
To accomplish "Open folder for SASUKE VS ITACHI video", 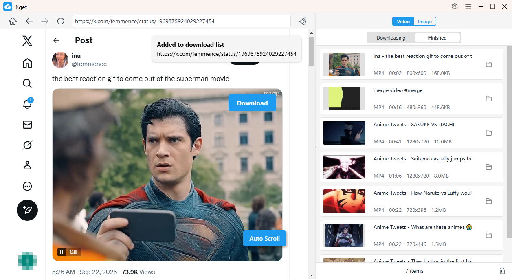I will [x=489, y=133].
